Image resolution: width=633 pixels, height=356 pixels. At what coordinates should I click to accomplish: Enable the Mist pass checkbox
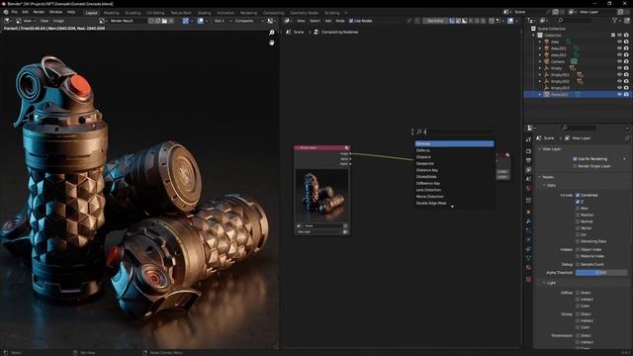click(x=578, y=209)
